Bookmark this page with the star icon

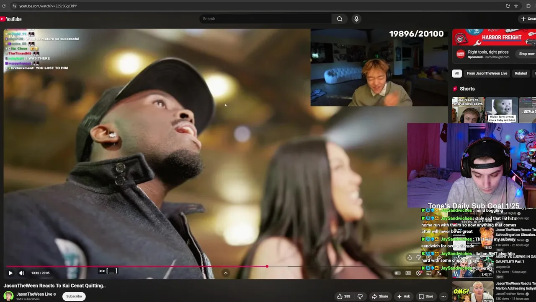[516, 6]
